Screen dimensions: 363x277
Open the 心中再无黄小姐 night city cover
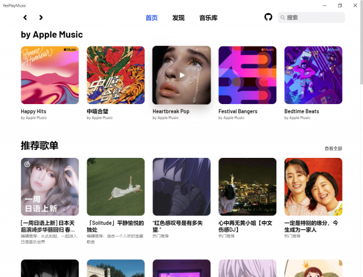click(247, 187)
